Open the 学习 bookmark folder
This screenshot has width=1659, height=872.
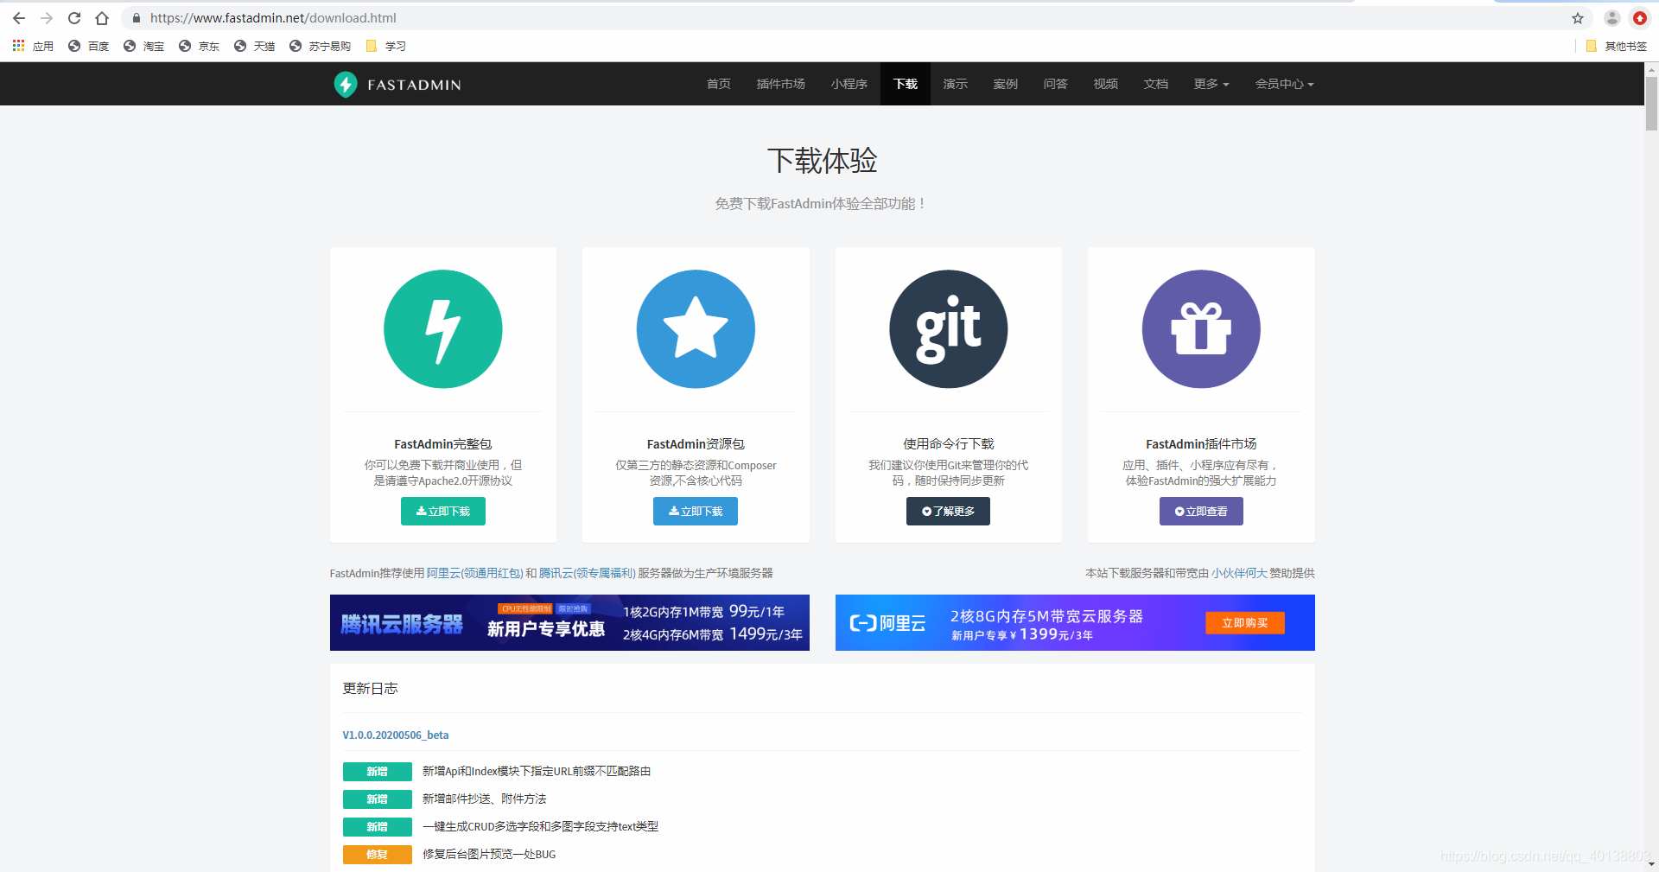coord(385,46)
